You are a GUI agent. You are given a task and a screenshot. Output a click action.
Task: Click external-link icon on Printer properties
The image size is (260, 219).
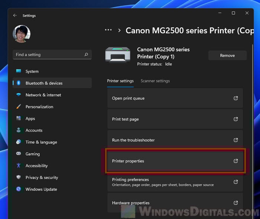[235, 161]
